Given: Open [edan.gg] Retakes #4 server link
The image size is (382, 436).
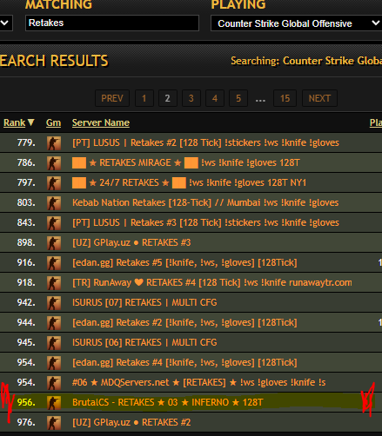Looking at the screenshot, I should click(x=184, y=362).
